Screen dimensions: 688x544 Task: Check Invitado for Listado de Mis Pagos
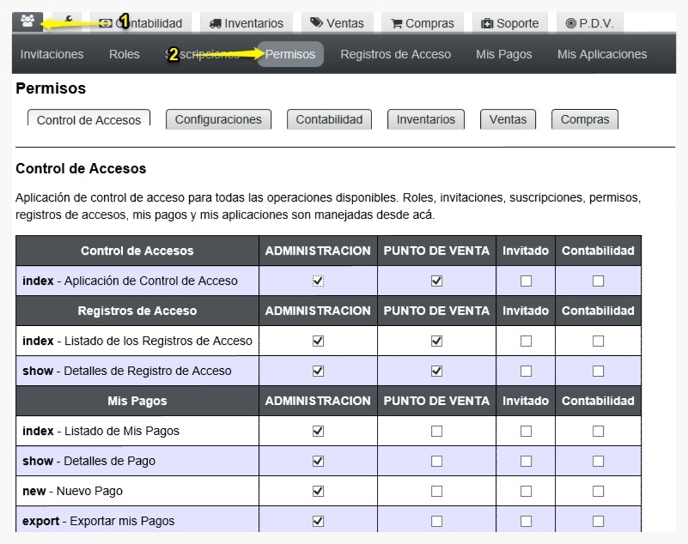click(526, 432)
